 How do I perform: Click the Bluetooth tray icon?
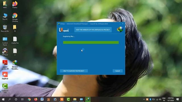click(x=150, y=99)
